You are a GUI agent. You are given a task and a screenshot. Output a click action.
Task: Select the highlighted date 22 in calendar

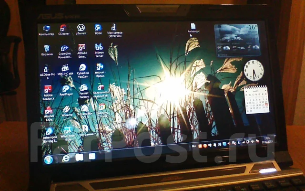pyautogui.click(x=266, y=105)
